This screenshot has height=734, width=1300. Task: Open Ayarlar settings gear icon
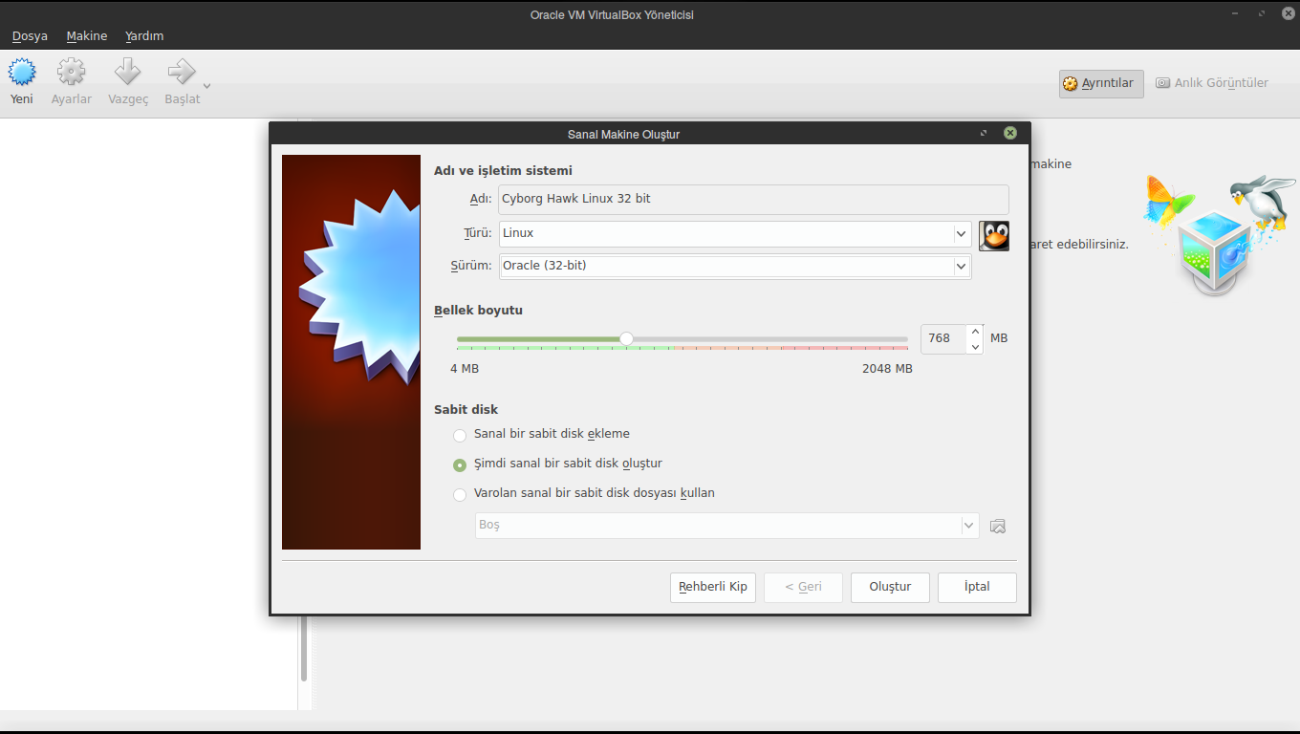coord(72,72)
